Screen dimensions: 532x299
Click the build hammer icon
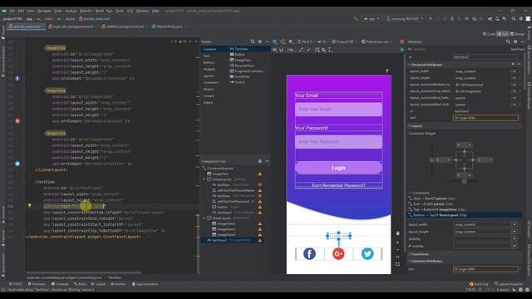pyautogui.click(x=355, y=18)
